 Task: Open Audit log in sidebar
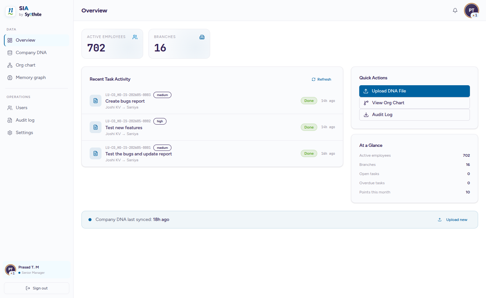(x=37, y=120)
